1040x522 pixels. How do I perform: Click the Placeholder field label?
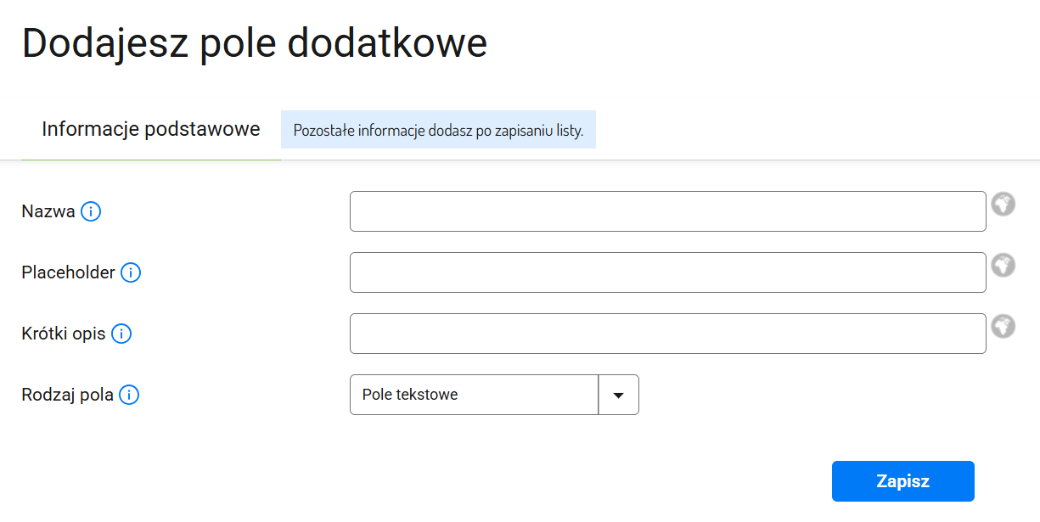click(68, 272)
